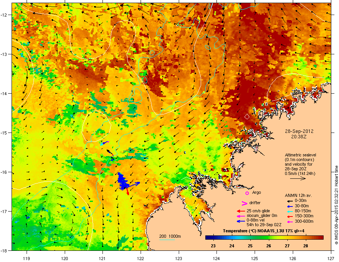Click colorbar tick label 23

213,246
